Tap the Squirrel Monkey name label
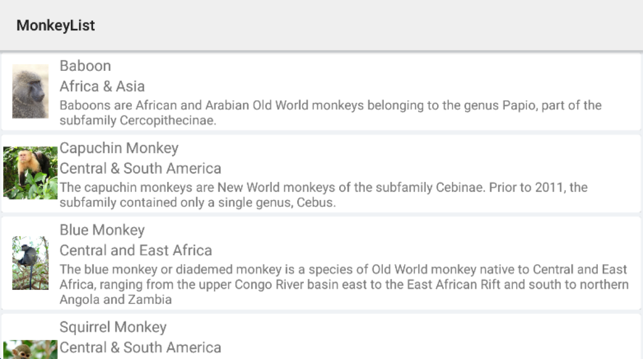643x359 pixels. [113, 327]
